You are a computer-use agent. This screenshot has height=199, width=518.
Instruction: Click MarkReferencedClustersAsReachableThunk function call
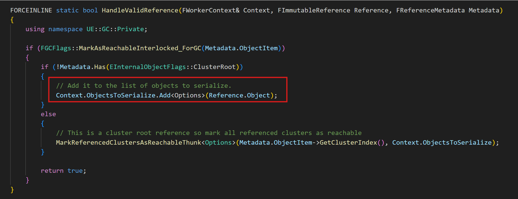click(x=128, y=143)
